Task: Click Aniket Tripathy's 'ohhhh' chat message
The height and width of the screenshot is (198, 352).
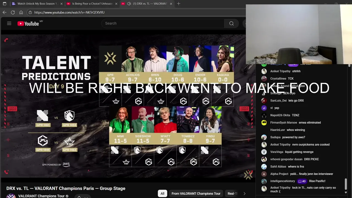Action: point(296,71)
